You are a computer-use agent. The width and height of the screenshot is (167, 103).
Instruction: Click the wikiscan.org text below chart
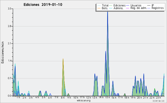click(x=83, y=100)
